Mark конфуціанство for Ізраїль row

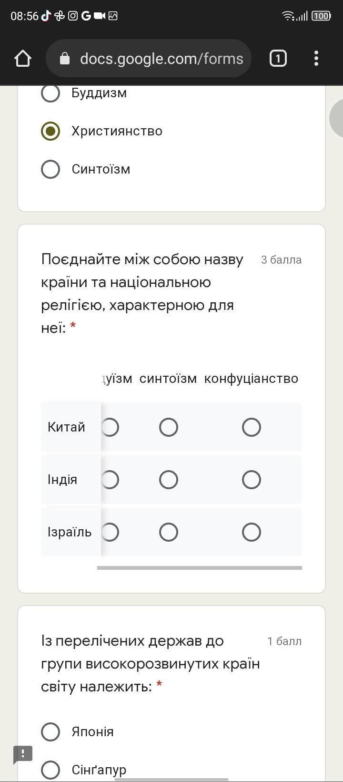tap(252, 532)
